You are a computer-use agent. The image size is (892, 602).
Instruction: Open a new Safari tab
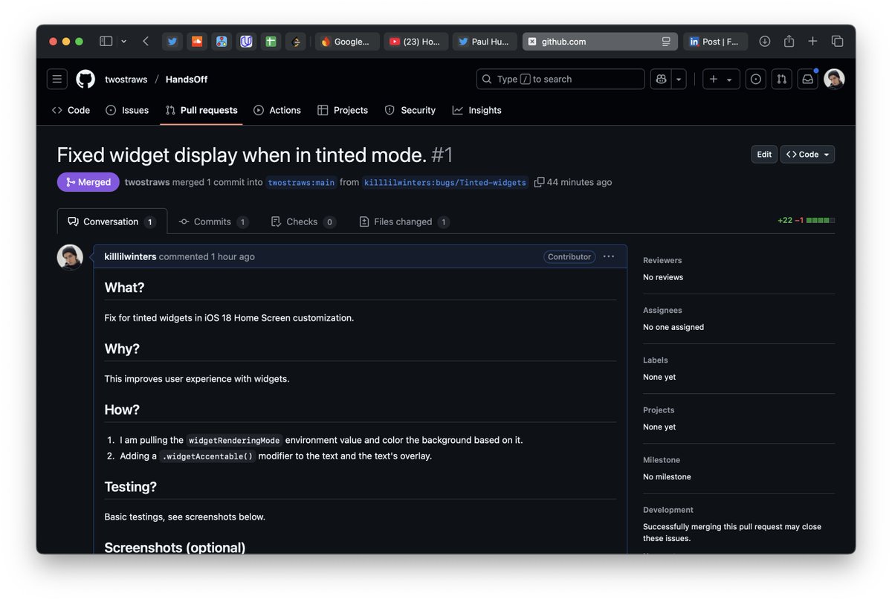(812, 42)
